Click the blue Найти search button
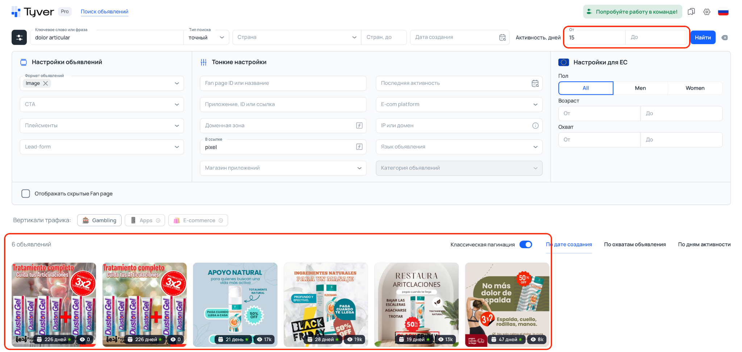742x352 pixels. click(703, 37)
